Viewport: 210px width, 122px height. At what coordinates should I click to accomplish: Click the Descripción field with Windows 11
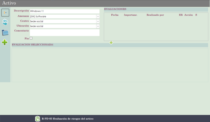coord(65,11)
